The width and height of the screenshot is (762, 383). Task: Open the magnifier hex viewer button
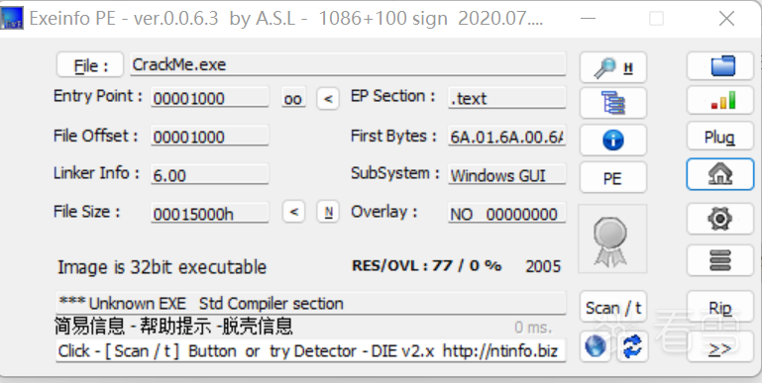(x=612, y=67)
